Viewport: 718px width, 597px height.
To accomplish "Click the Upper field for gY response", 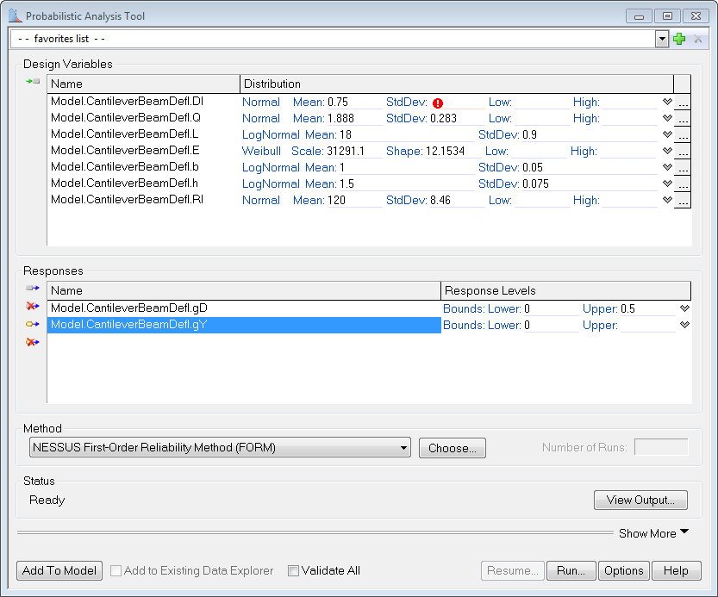I will click(x=646, y=326).
